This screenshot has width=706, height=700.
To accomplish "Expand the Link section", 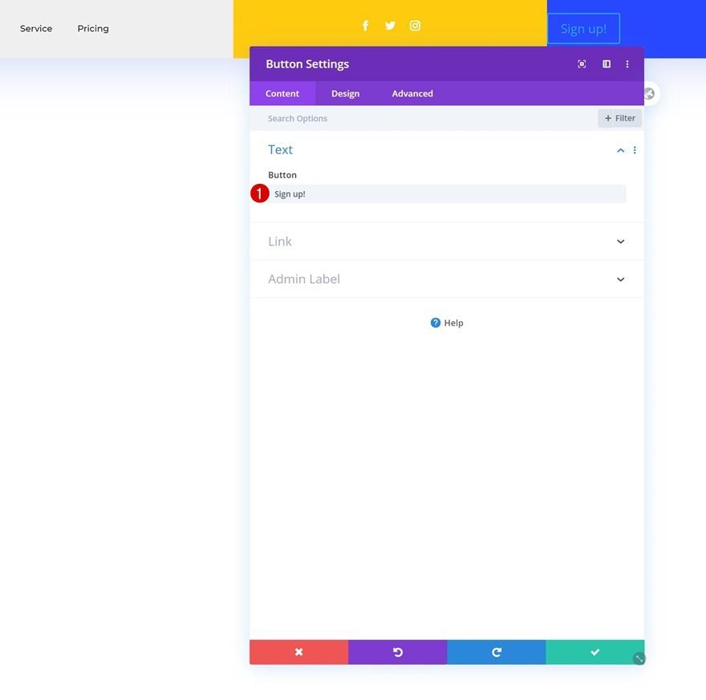I will pos(446,242).
